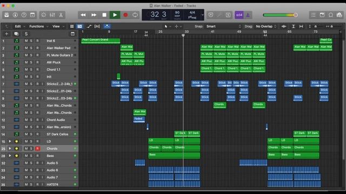This screenshot has height=194, width=346.
Task: Click the 4/4 time signature display
Action: coord(192,12)
